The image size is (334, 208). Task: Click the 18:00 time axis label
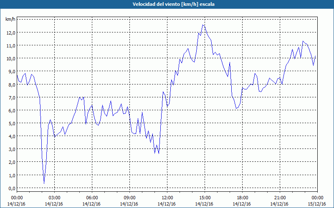(243, 198)
